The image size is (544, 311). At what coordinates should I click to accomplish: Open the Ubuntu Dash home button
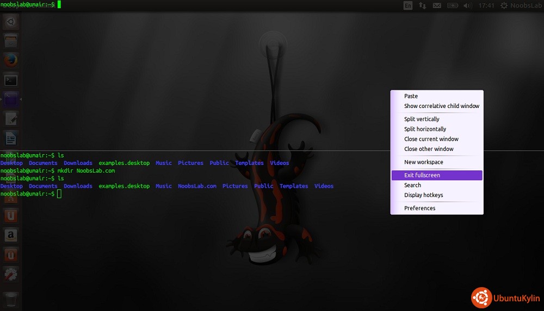11,22
